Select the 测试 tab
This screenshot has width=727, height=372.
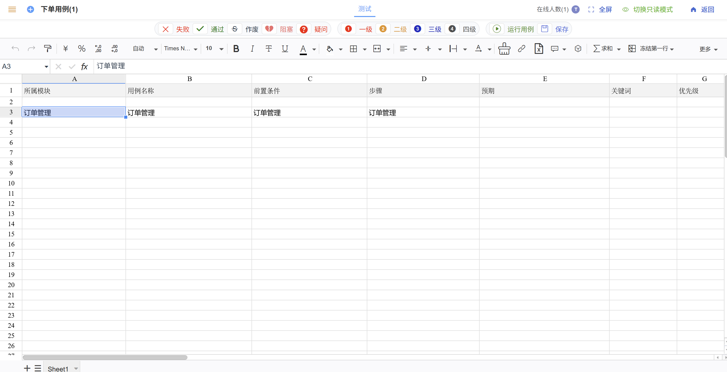(x=365, y=9)
